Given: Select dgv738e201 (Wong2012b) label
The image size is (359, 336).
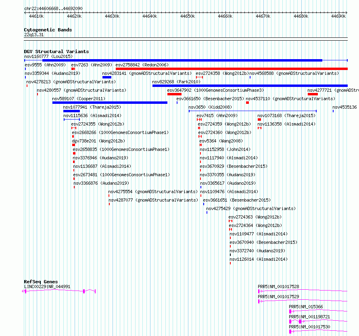Looking at the screenshot, I should coord(98,141).
